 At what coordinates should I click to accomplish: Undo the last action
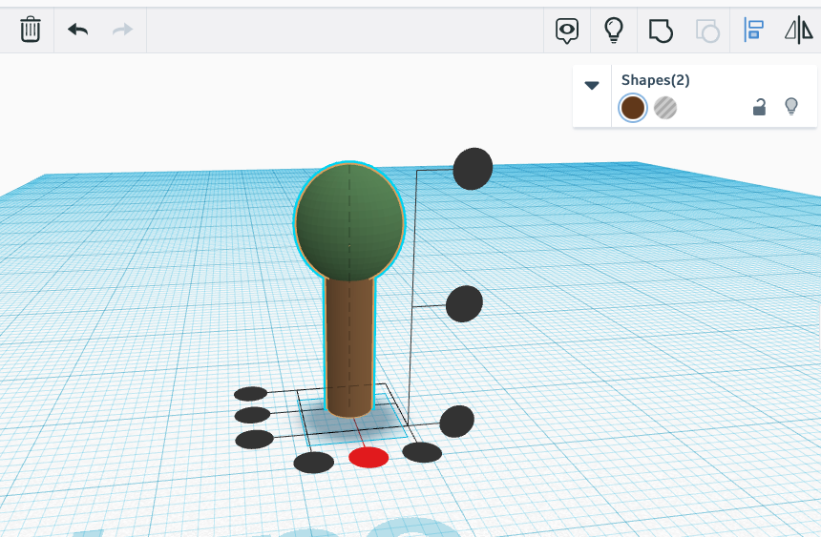(x=78, y=30)
